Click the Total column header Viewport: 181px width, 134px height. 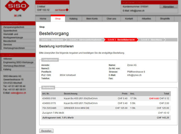166,94
